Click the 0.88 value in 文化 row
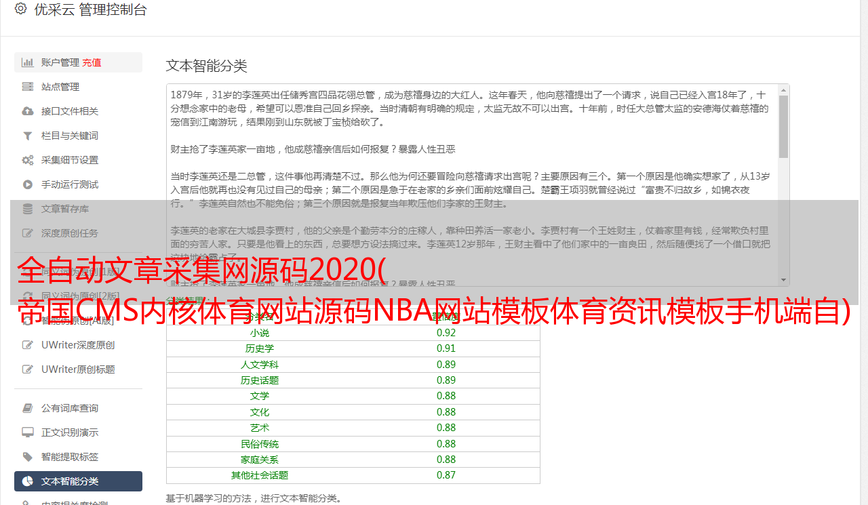 [446, 412]
